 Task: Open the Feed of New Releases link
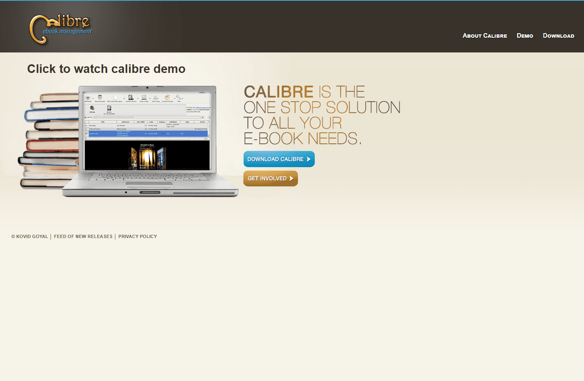pyautogui.click(x=83, y=236)
